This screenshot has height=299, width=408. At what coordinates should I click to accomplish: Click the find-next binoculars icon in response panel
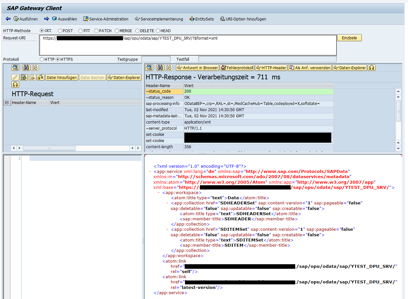coord(169,68)
